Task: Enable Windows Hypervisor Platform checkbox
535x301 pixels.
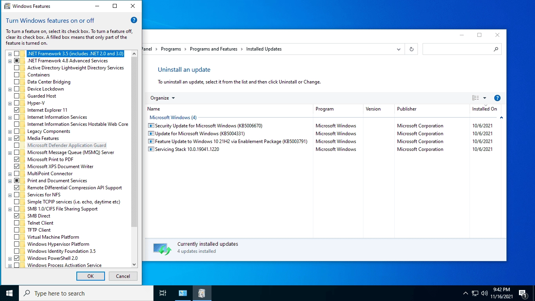Action: point(16,244)
